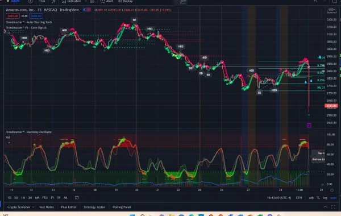The image size is (341, 216).
Task: Start bar Replay mode
Action: pos(126,1)
